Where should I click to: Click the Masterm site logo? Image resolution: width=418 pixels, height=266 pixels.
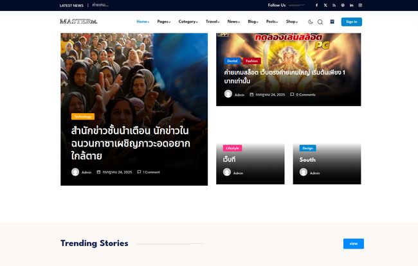pos(78,22)
